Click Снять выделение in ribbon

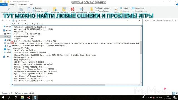(x=140, y=11)
